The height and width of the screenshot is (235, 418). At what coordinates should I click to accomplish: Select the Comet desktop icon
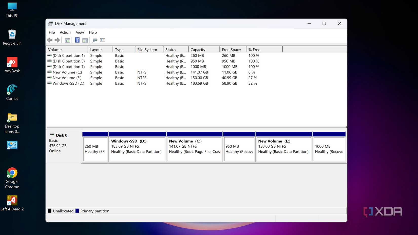point(12,93)
